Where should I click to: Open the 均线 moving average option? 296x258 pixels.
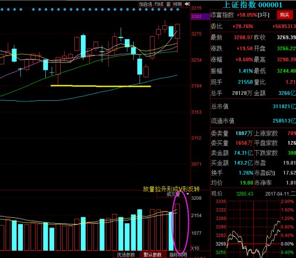point(159,4)
